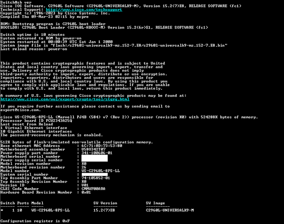Click CLEI Code Number CMMWF00ARA
This screenshot has height=224, width=284.
[93, 189]
